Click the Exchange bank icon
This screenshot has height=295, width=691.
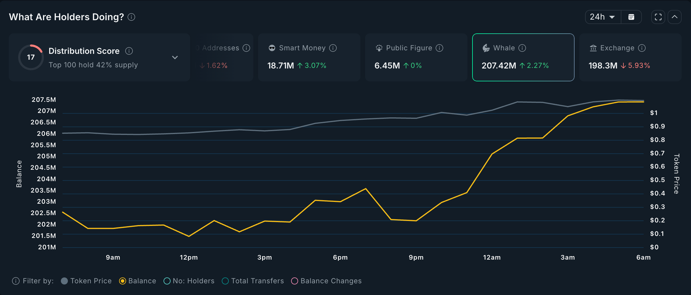coord(593,48)
